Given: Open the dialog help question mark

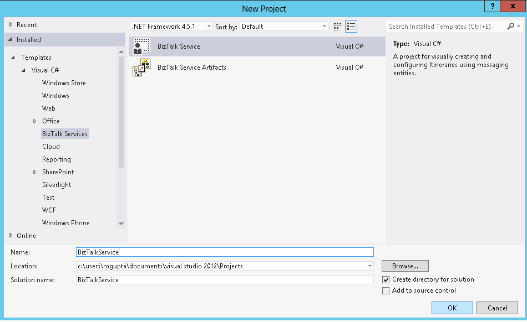Looking at the screenshot, I should 493,6.
